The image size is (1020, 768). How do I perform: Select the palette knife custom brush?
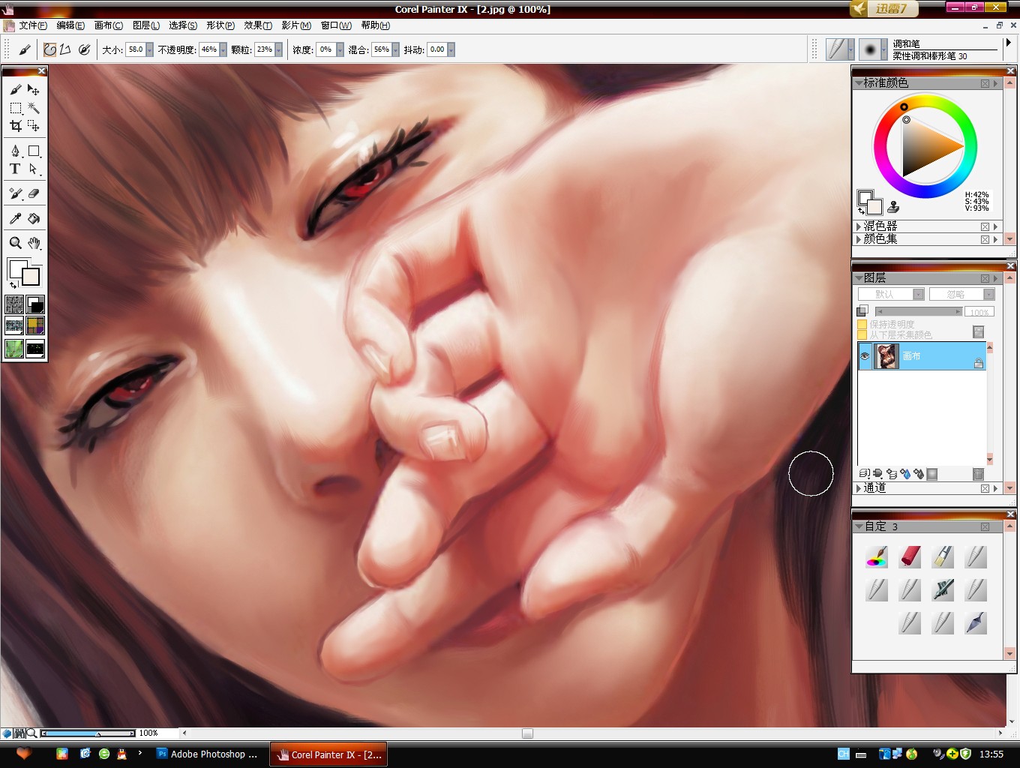(x=976, y=622)
